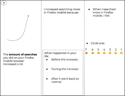Click the upward curve arrow drawing
Screen dimensions: 125x96
[18, 28]
